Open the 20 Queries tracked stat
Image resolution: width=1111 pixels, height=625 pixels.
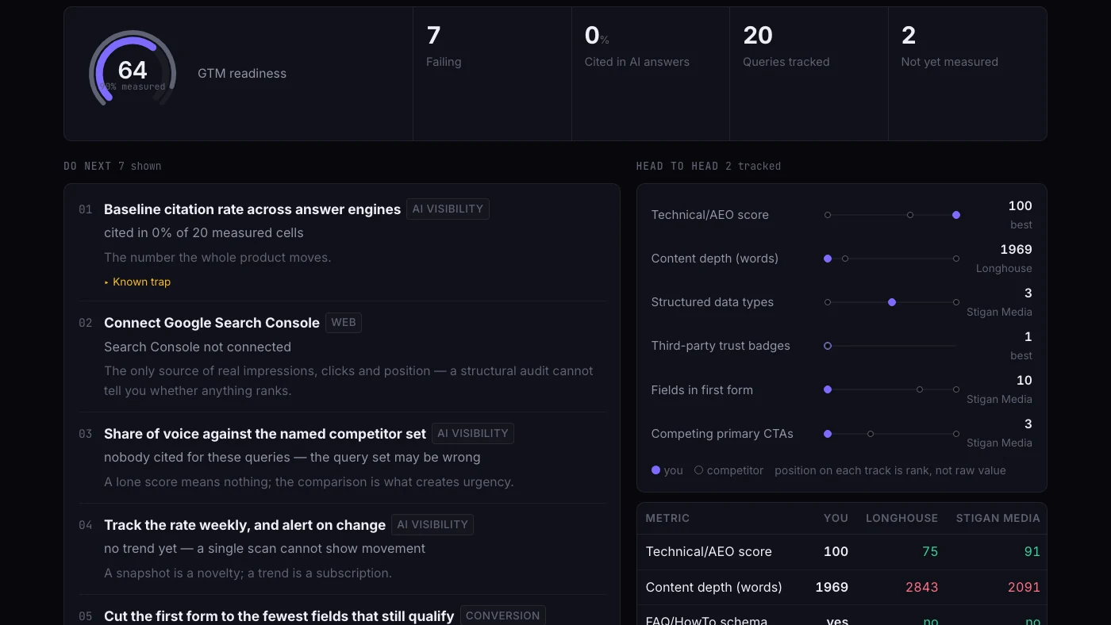tap(809, 74)
